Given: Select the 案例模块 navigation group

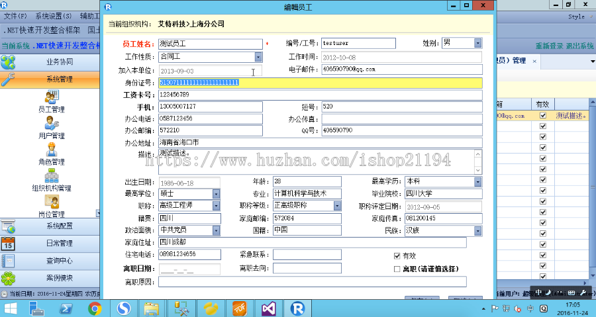Looking at the screenshot, I should 50,278.
